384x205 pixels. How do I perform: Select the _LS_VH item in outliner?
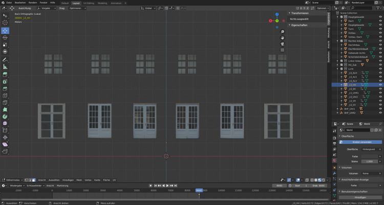pyautogui.click(x=352, y=101)
